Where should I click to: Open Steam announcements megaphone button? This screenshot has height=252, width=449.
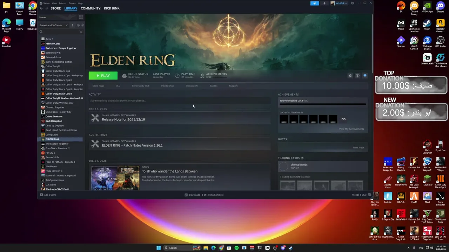[315, 3]
